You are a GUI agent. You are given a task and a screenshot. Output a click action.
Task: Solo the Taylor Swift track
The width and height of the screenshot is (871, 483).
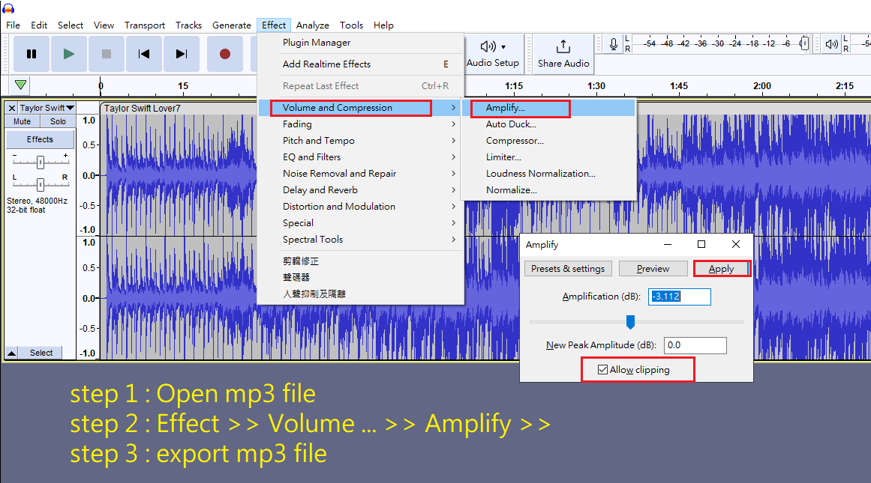59,121
